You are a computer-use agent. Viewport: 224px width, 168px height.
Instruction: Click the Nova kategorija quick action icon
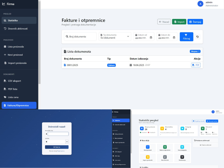click(x=182, y=147)
